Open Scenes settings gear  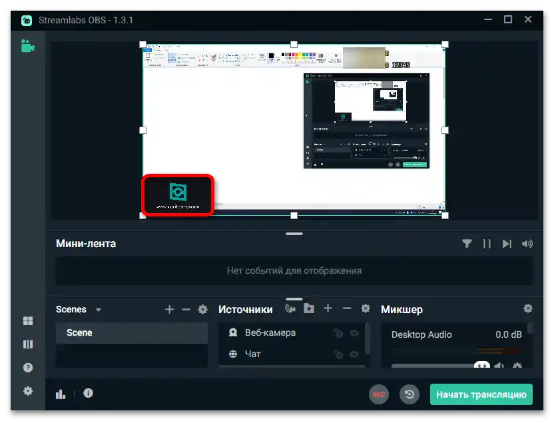203,309
